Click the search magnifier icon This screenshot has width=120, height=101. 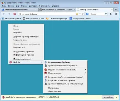tap(106, 14)
